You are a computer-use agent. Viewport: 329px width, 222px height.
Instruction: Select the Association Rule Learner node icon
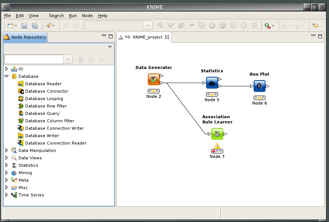coord(217,134)
